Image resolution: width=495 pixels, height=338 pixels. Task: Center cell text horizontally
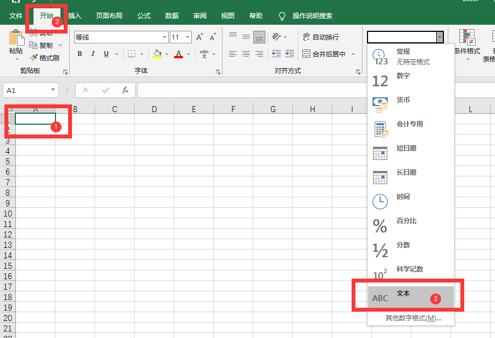click(246, 54)
